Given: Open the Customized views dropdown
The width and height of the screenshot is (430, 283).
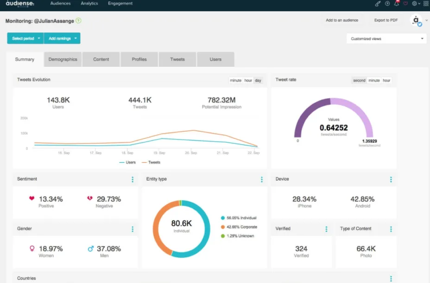Looking at the screenshot, I should [x=386, y=38].
